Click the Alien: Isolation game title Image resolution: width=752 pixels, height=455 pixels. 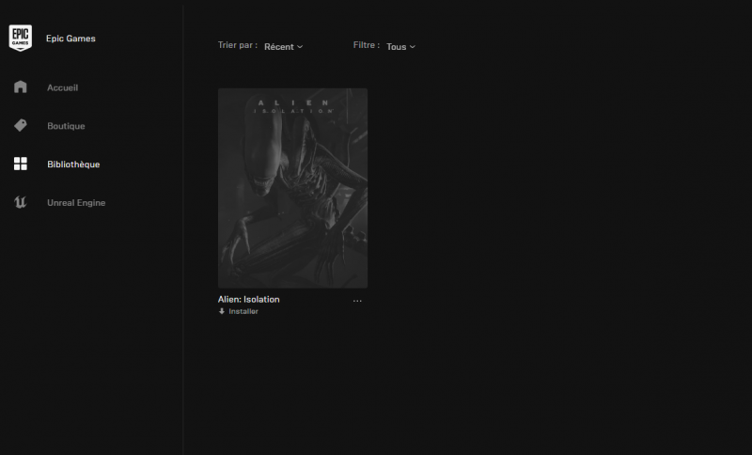pyautogui.click(x=248, y=299)
